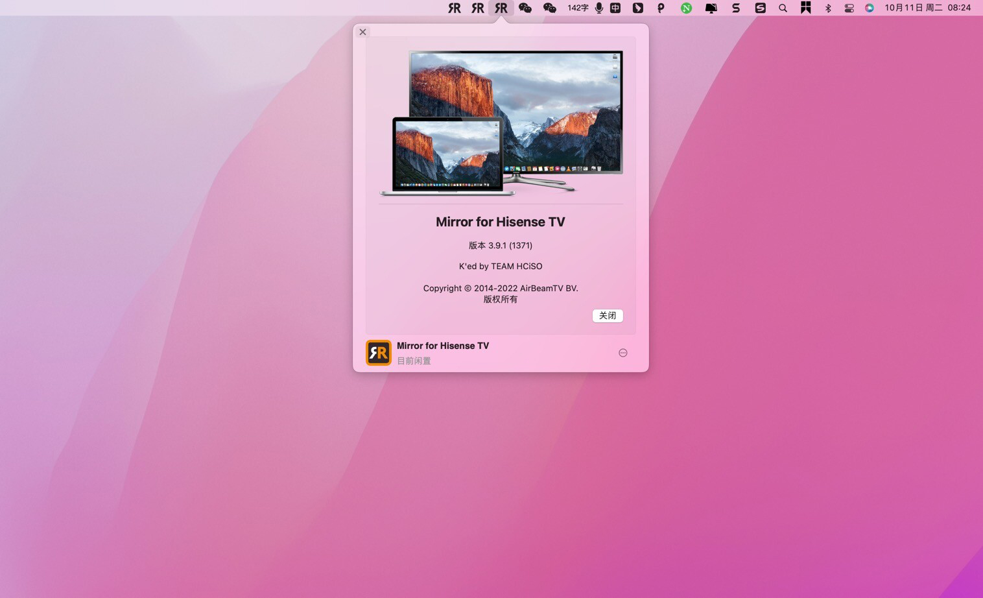Dismiss the popover with the X button
This screenshot has width=983, height=598.
363,32
